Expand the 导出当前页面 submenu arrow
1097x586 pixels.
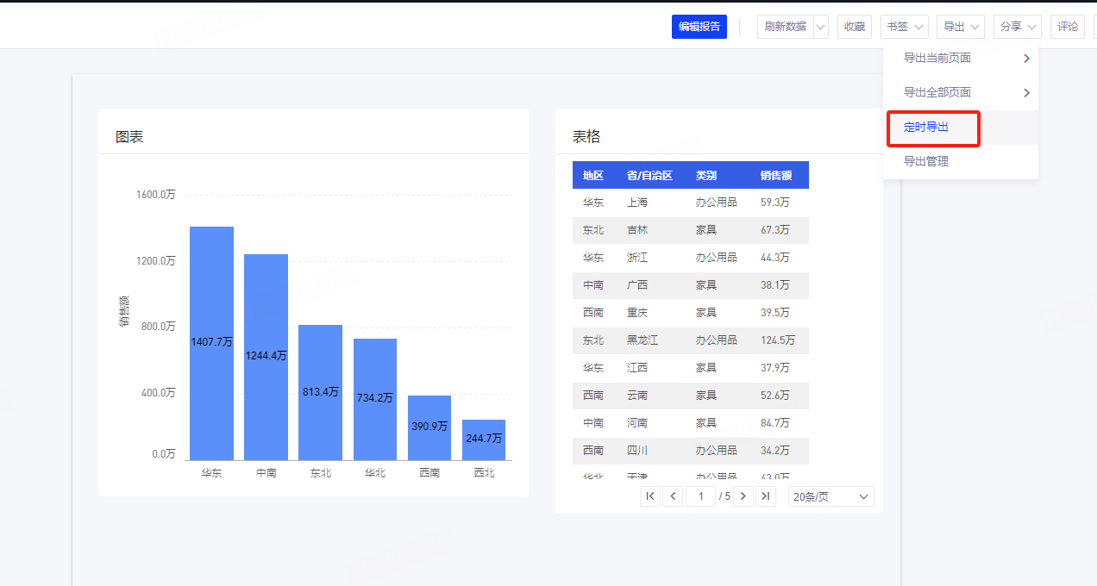[1026, 59]
